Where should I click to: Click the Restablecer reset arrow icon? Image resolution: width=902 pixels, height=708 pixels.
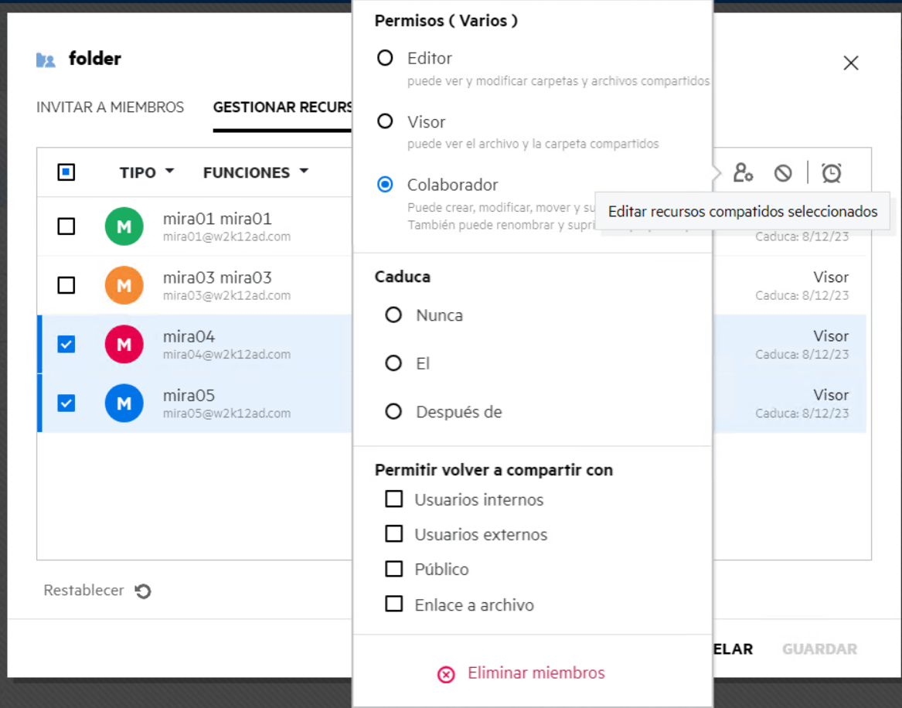tap(143, 591)
